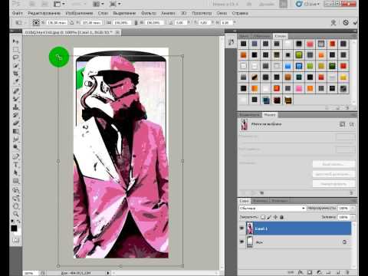Toggle the width-height chain link in options bar
The image size is (368, 276).
136,23
